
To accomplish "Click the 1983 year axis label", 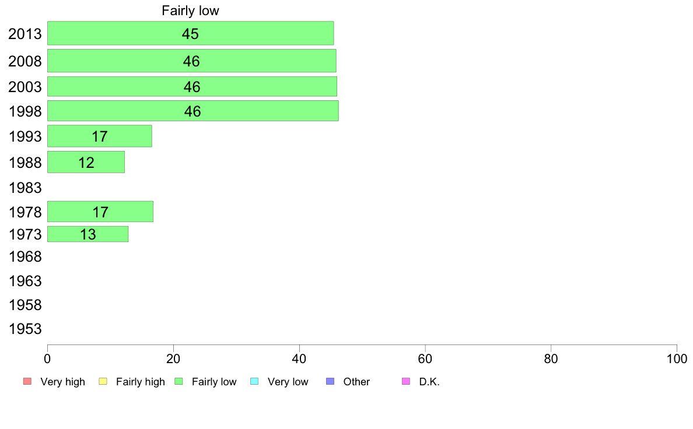I will point(25,188).
